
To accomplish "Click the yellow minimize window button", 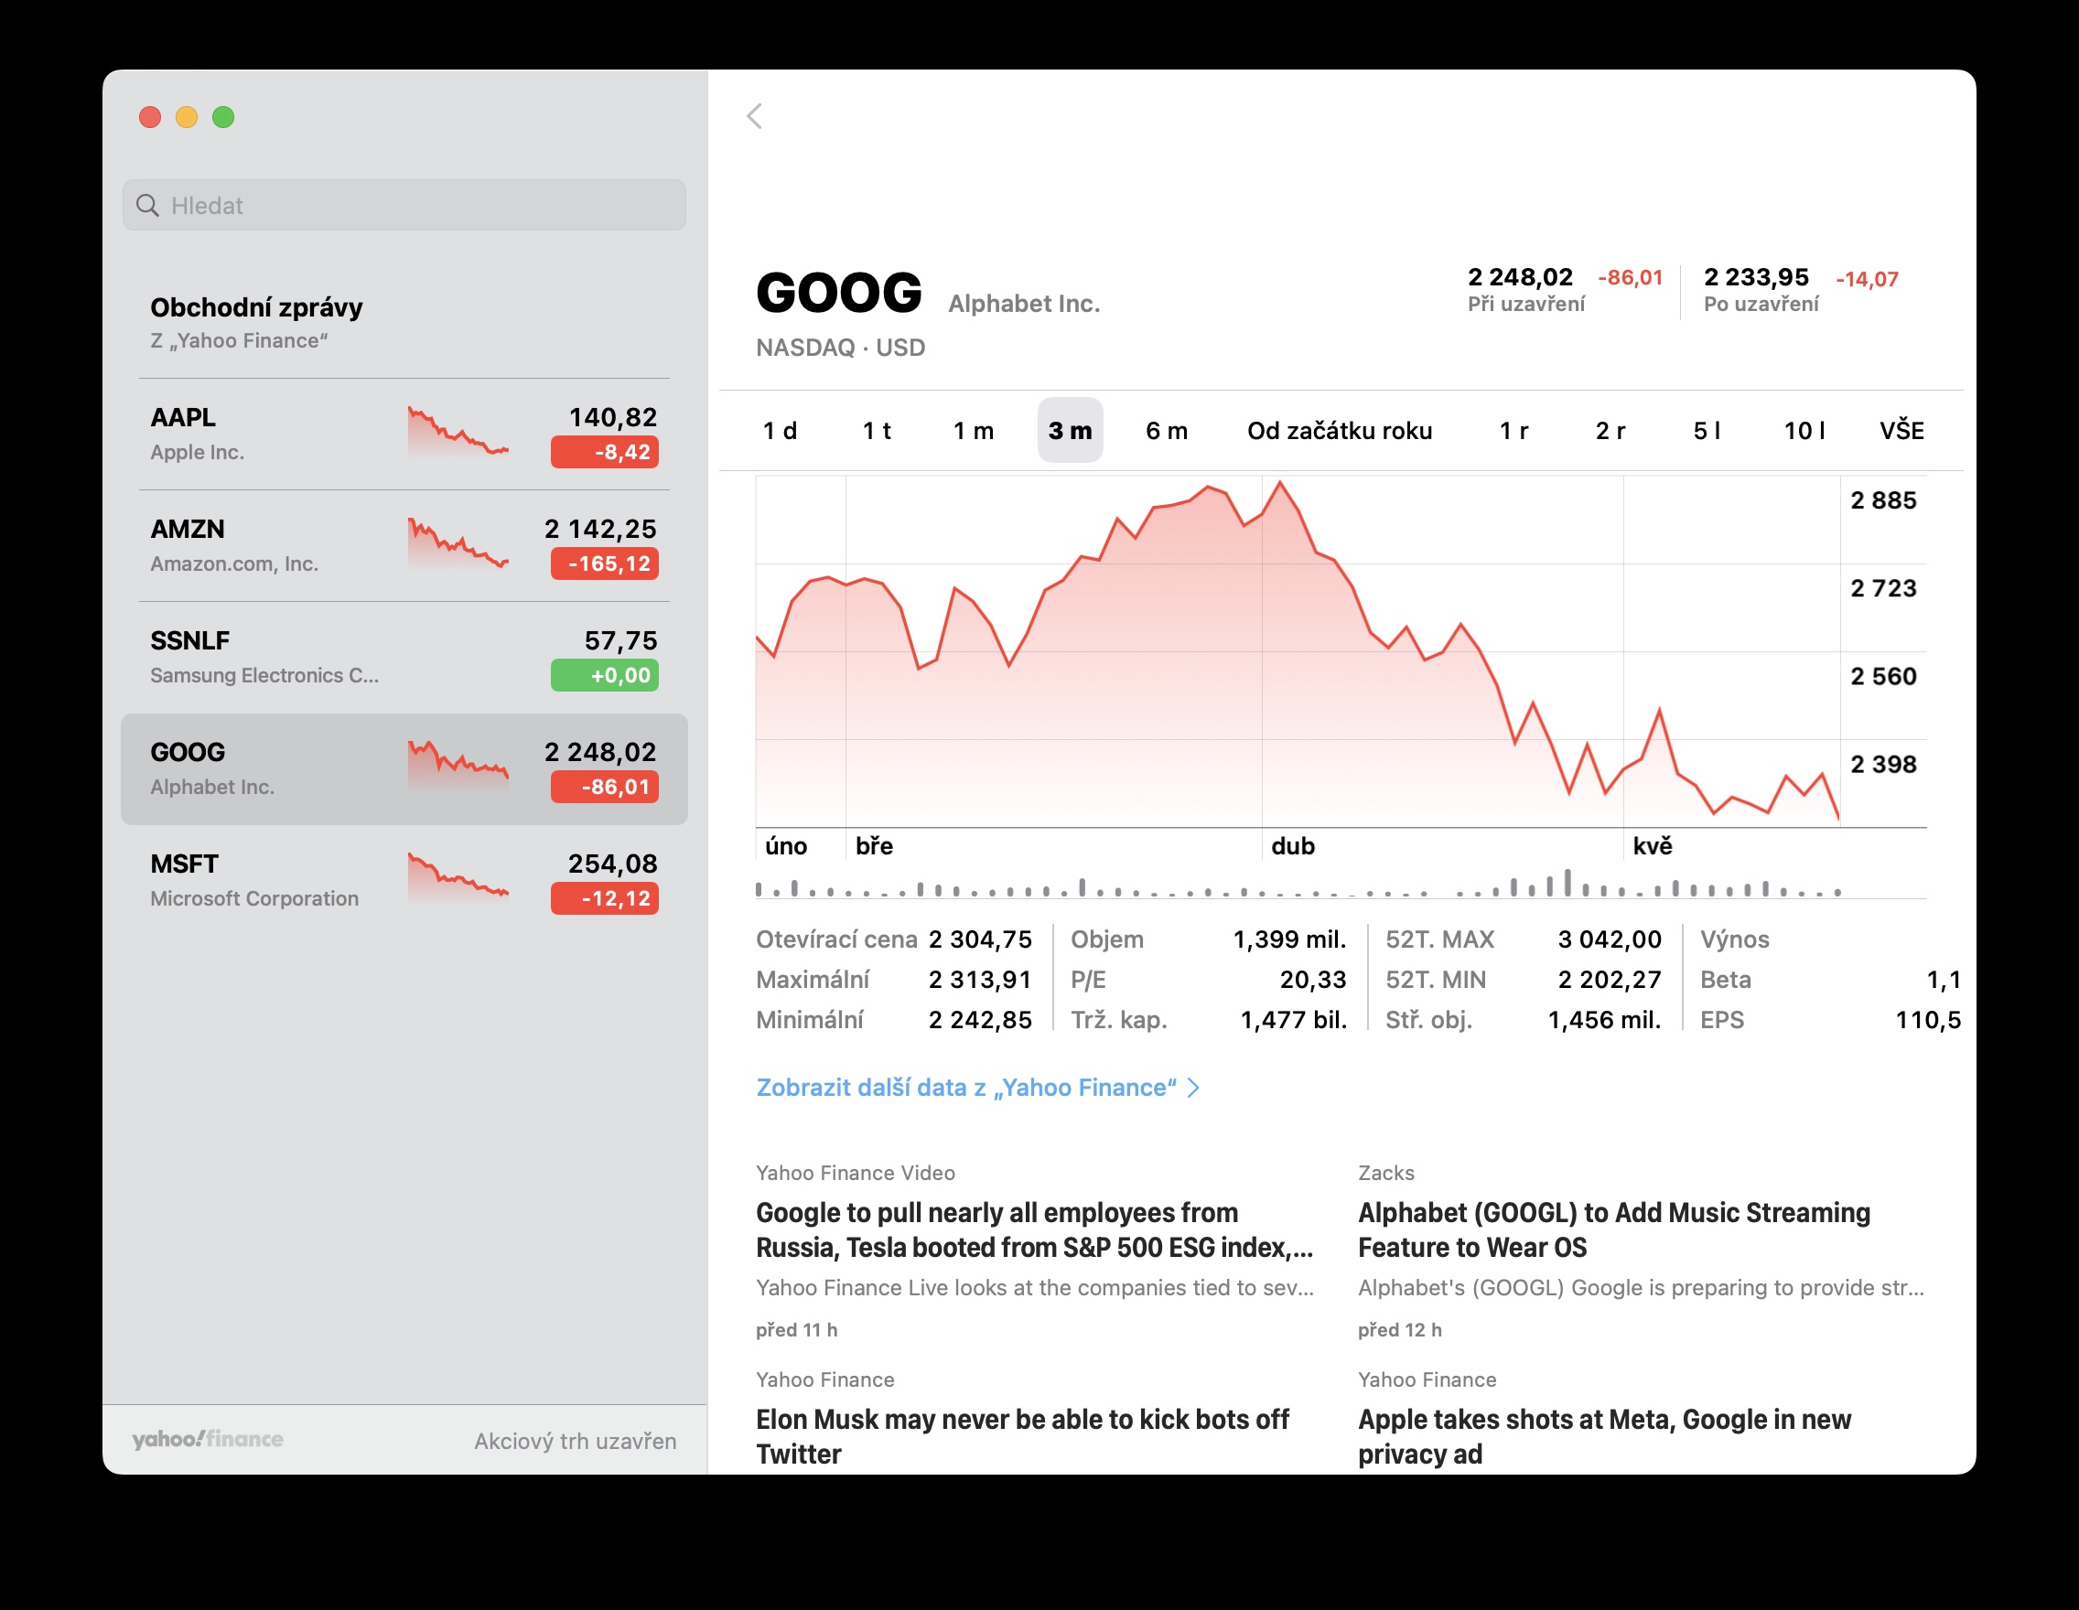I will click(x=187, y=117).
